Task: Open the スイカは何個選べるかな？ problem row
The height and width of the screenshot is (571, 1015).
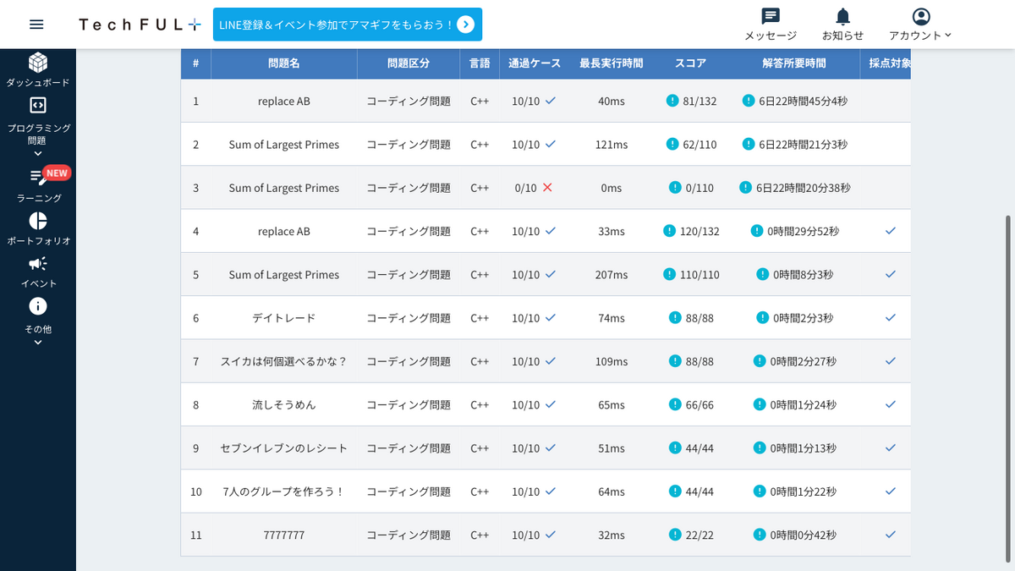Action: pos(546,361)
